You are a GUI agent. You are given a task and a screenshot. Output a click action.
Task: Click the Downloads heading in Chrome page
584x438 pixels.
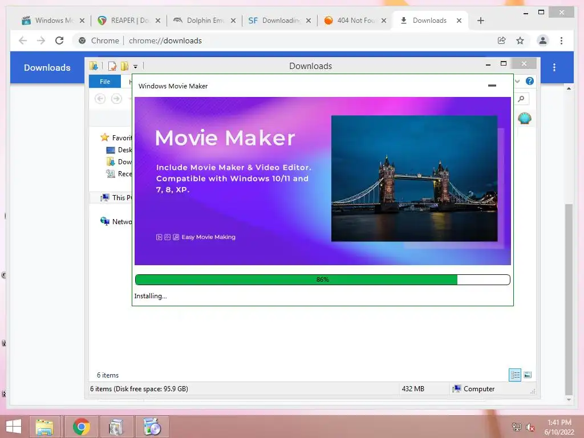click(x=47, y=67)
